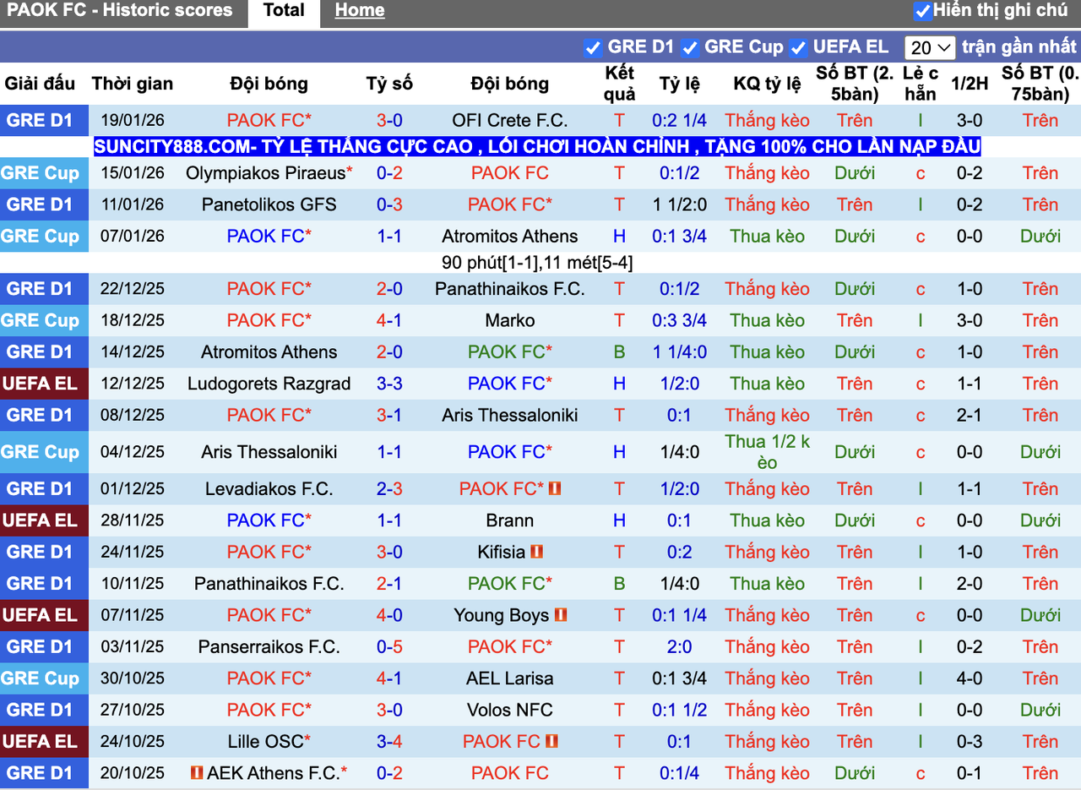Click penalty note 90 phút[1-1],11 mét[5-4]
The image size is (1081, 790).
(537, 263)
